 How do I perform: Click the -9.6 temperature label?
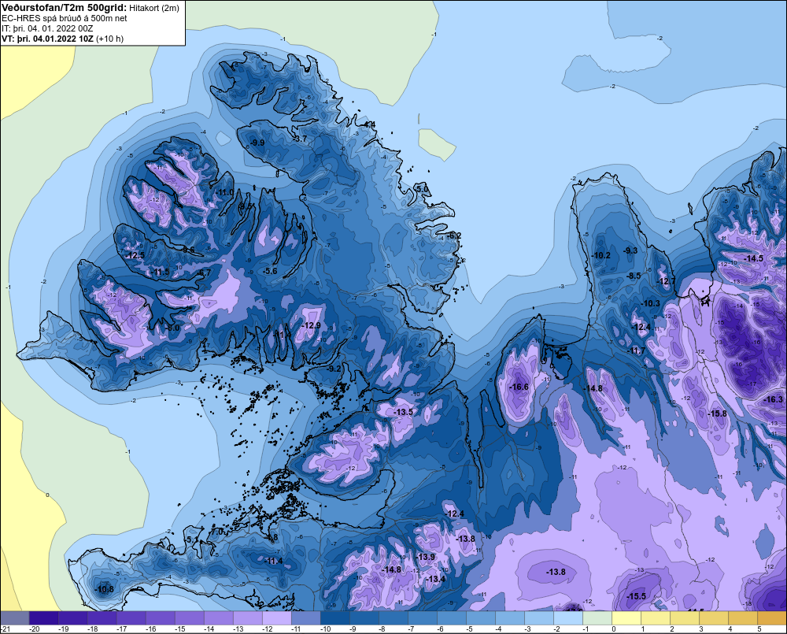pos(187,249)
